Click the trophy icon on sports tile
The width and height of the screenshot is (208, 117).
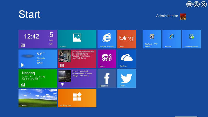[62, 84]
